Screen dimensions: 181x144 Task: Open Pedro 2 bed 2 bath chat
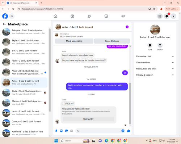pos(24,62)
